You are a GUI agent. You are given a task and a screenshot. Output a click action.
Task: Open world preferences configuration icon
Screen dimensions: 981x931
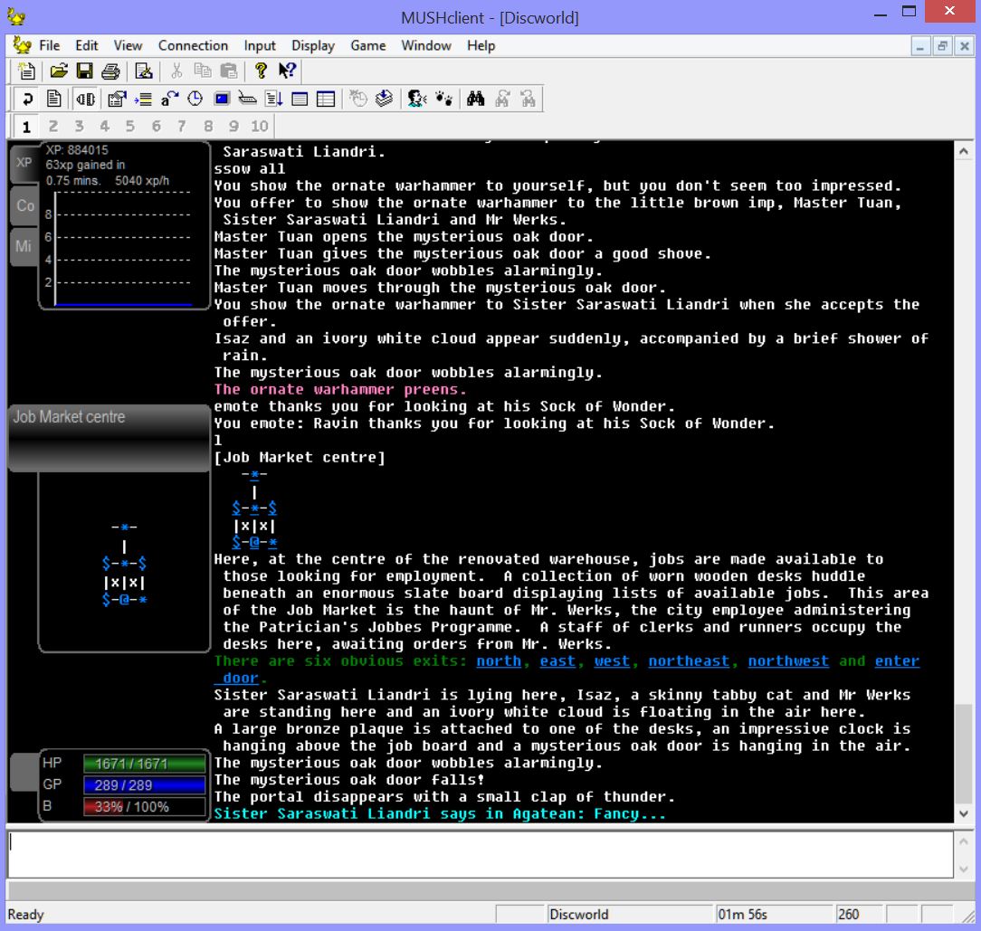[117, 99]
